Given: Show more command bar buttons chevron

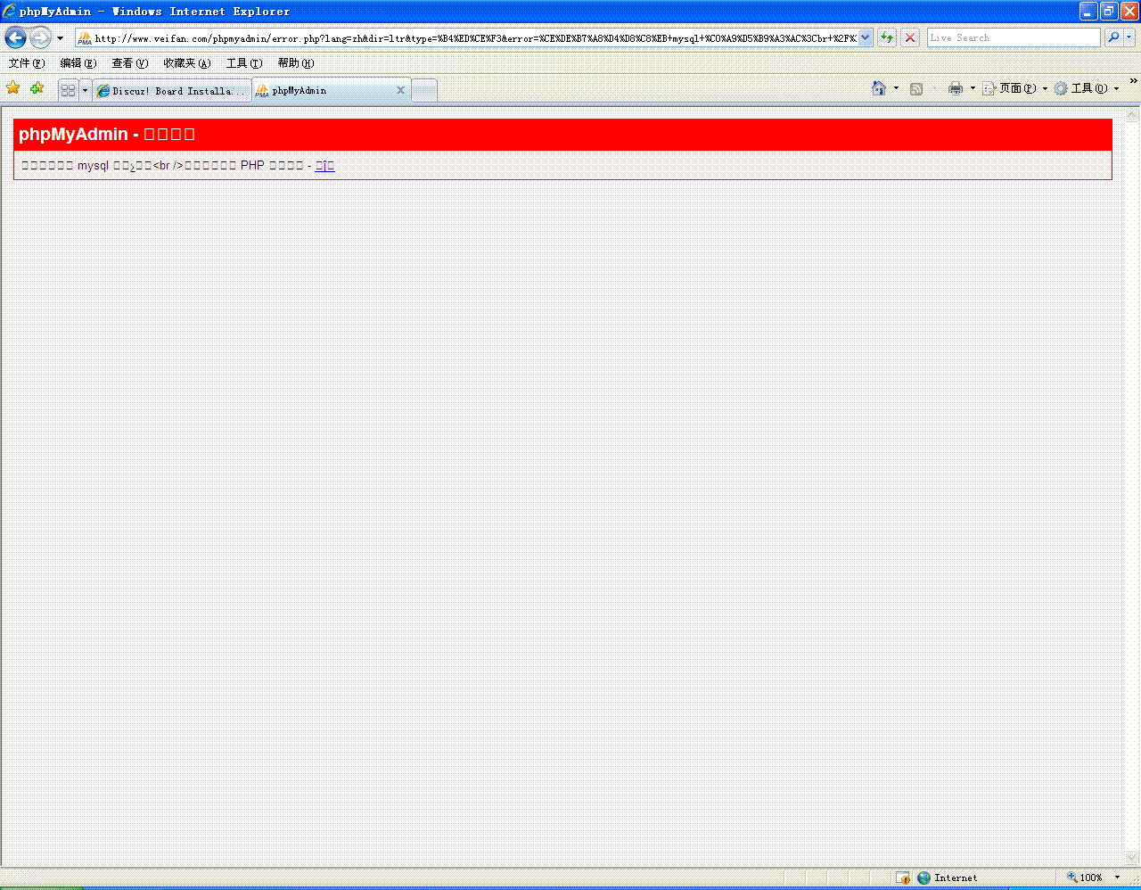Looking at the screenshot, I should tap(1133, 82).
